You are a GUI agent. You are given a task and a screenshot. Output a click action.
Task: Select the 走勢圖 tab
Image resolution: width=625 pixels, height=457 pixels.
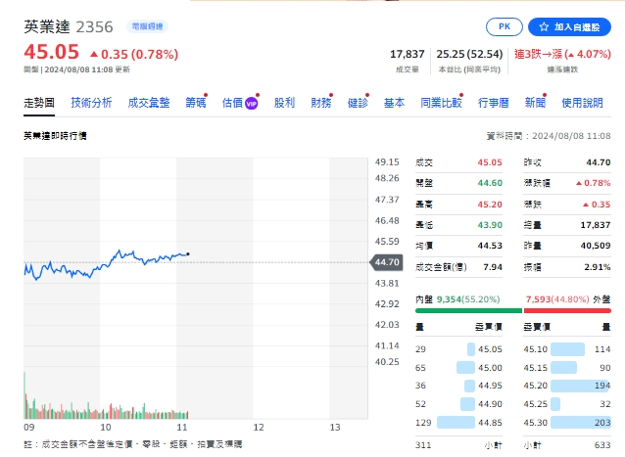coord(39,103)
